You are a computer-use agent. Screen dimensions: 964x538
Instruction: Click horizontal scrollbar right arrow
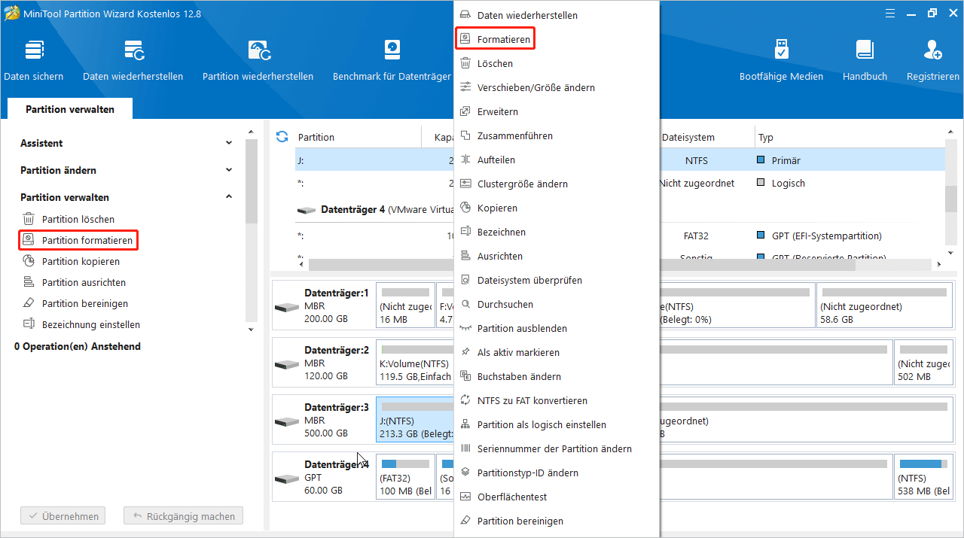[938, 265]
